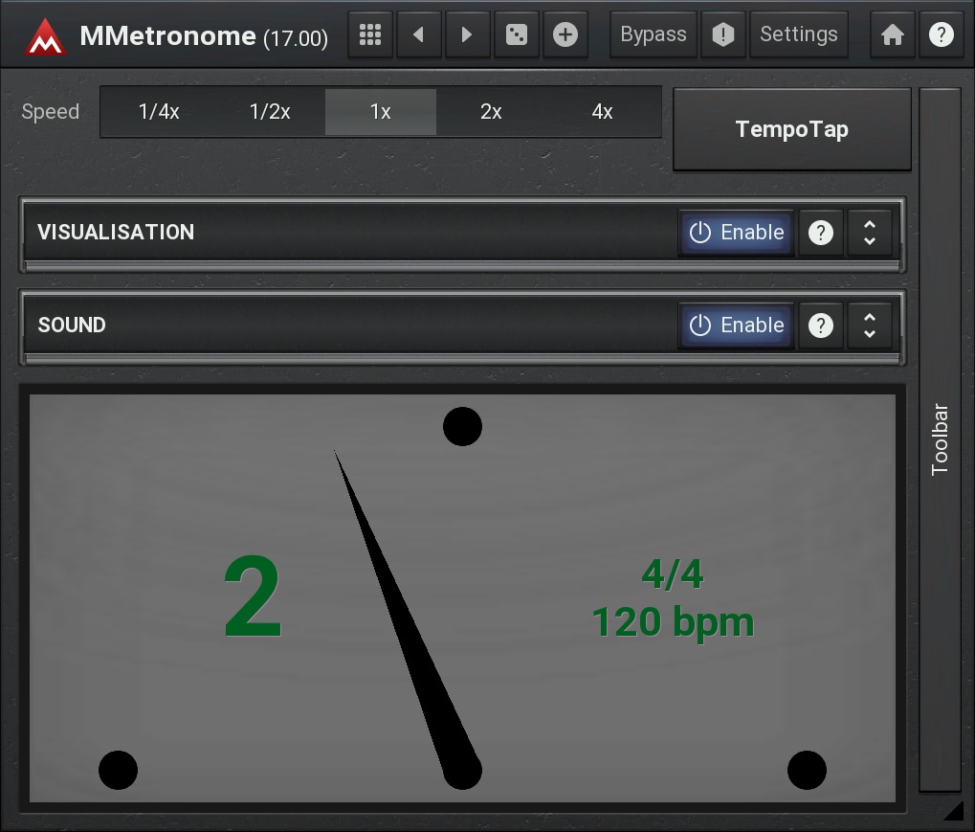Image resolution: width=975 pixels, height=832 pixels.
Task: Open Visualisation section help icon
Action: click(820, 233)
